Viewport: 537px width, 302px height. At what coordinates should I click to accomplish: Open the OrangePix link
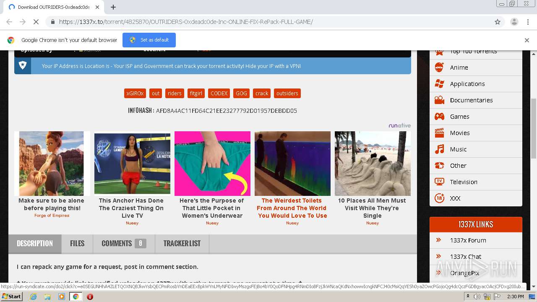pos(464,273)
